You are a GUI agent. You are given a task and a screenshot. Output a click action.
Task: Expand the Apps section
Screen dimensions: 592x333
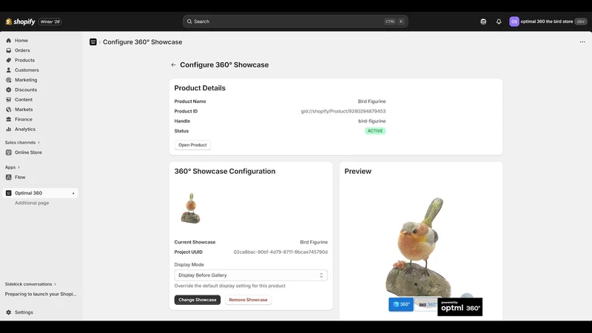pyautogui.click(x=13, y=167)
